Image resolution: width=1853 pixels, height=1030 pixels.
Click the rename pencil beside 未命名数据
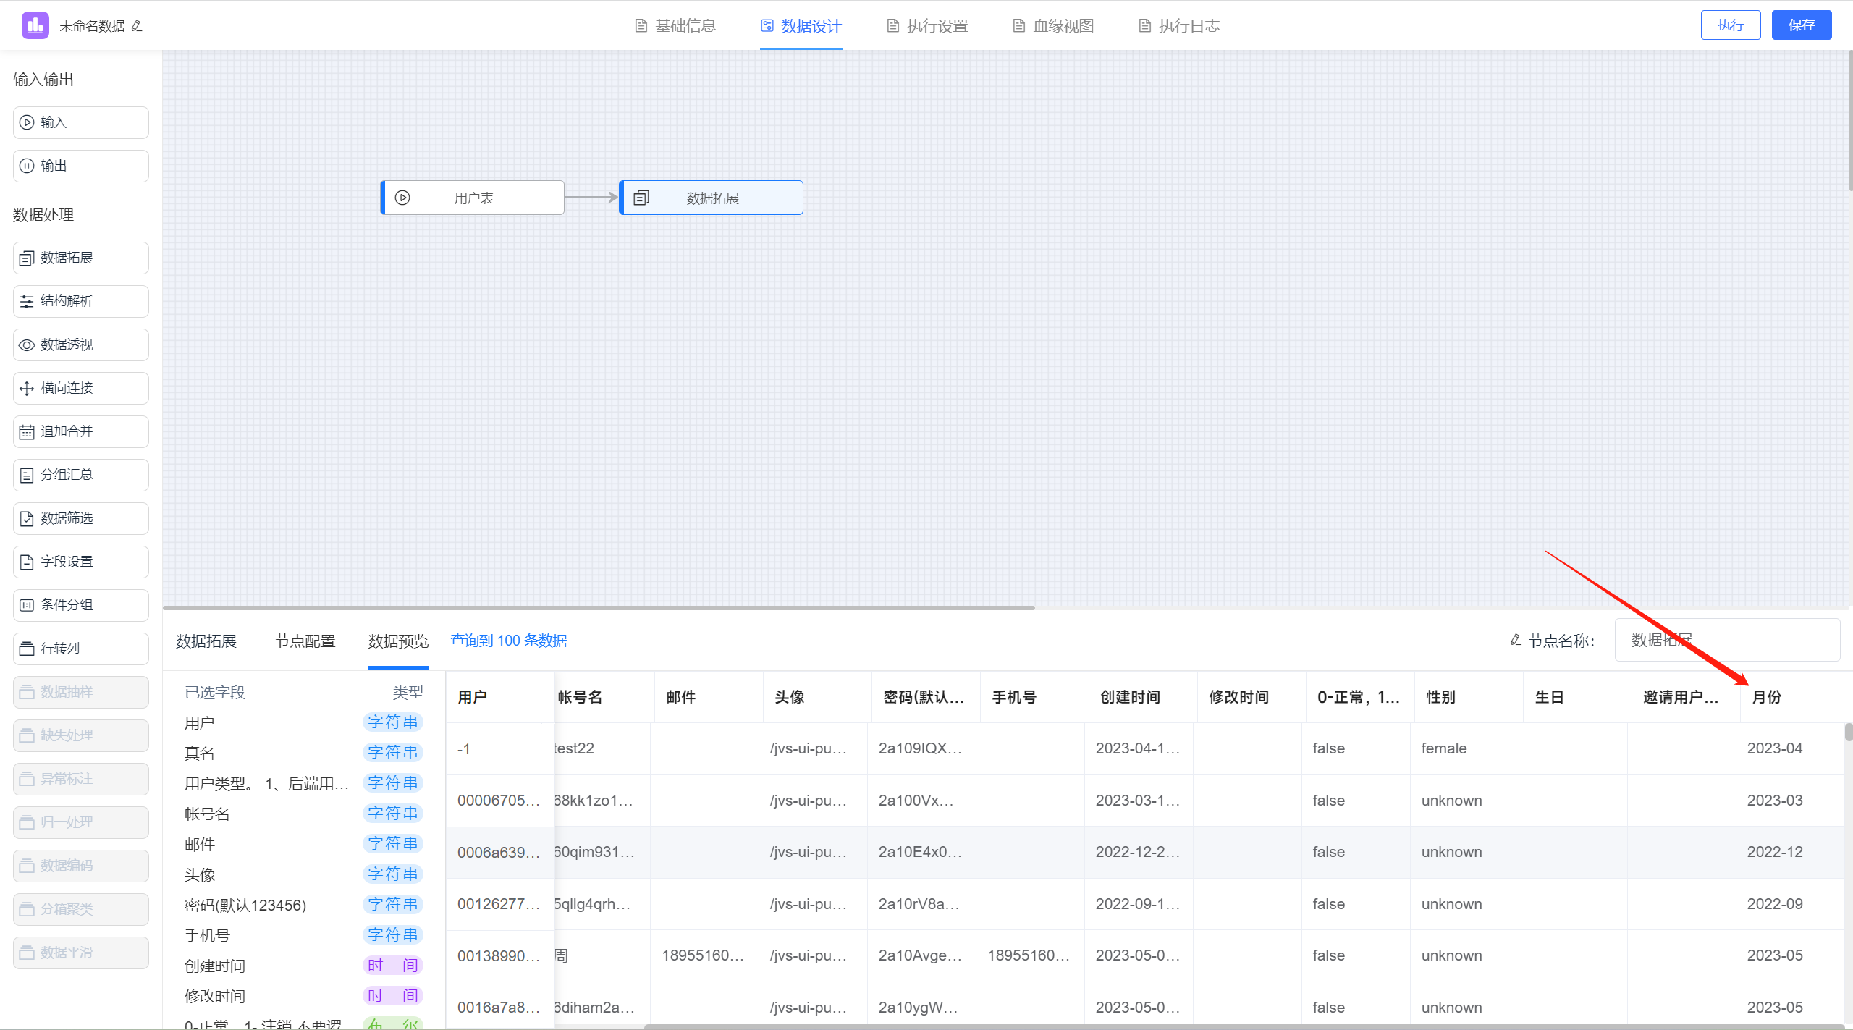[x=137, y=25]
